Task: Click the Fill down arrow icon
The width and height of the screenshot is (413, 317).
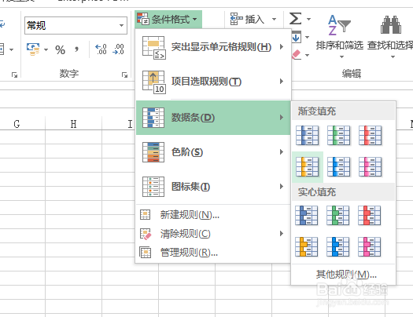Action: (x=296, y=37)
